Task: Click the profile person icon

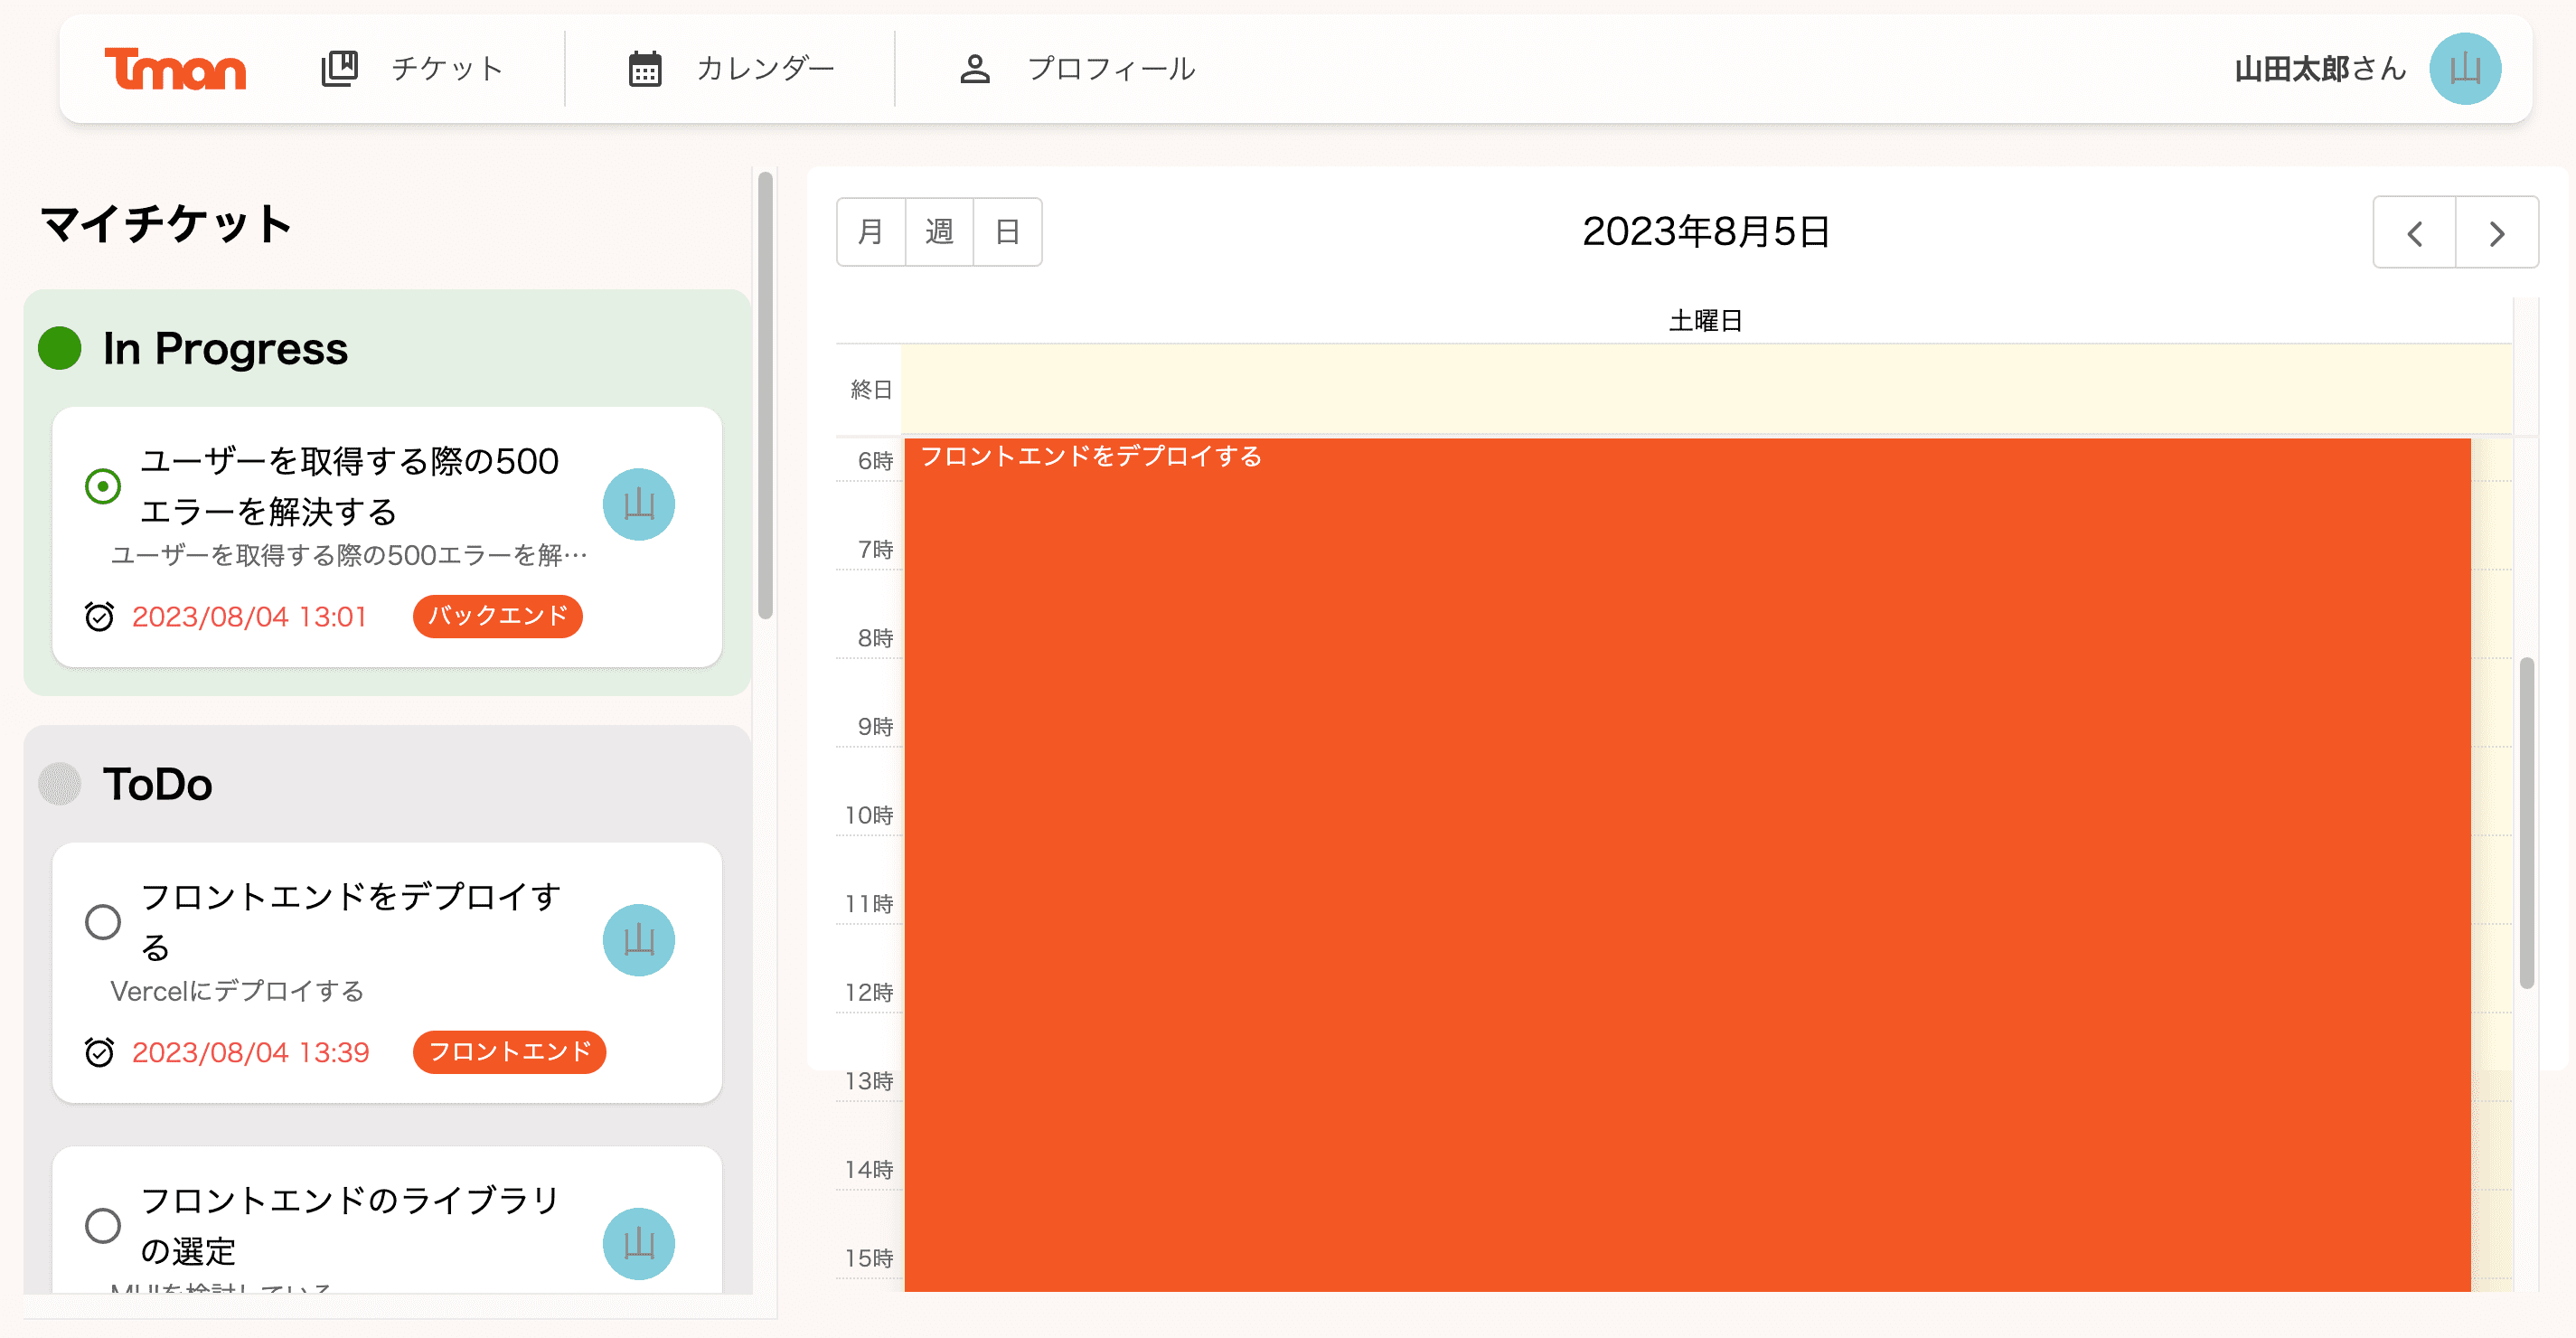Action: (974, 69)
